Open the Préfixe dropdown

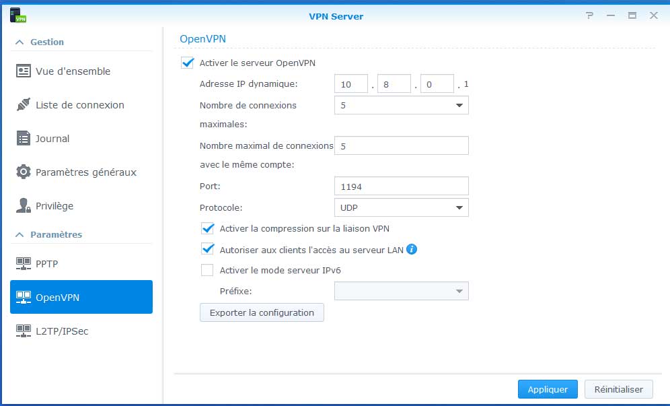(x=401, y=291)
